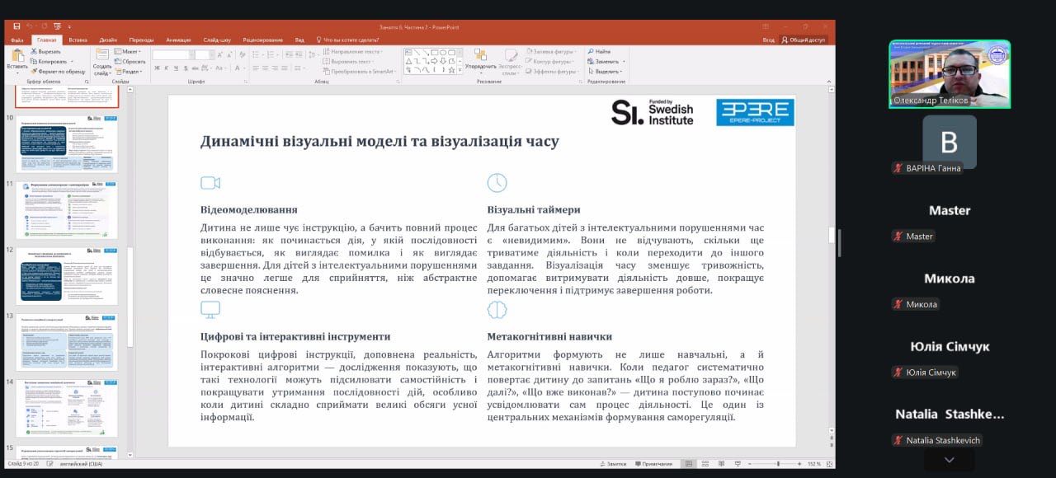Switch to the Дизайн ribbon tab
The image size is (1056, 478).
click(108, 40)
